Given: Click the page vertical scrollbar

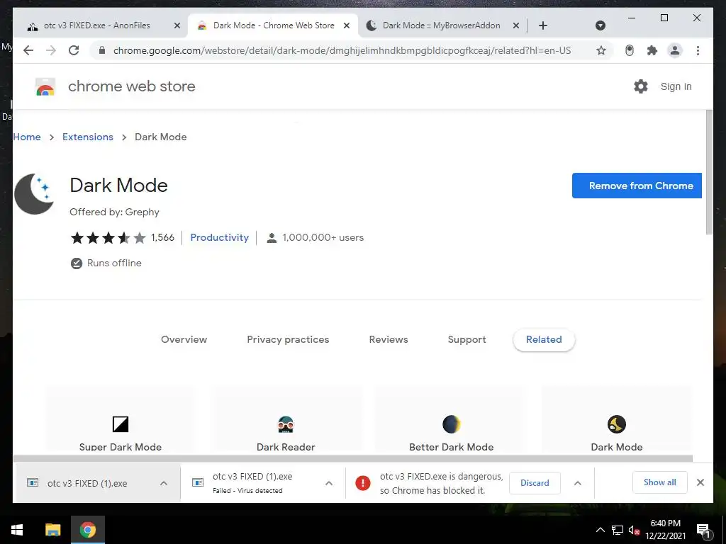Looking at the screenshot, I should (x=709, y=172).
